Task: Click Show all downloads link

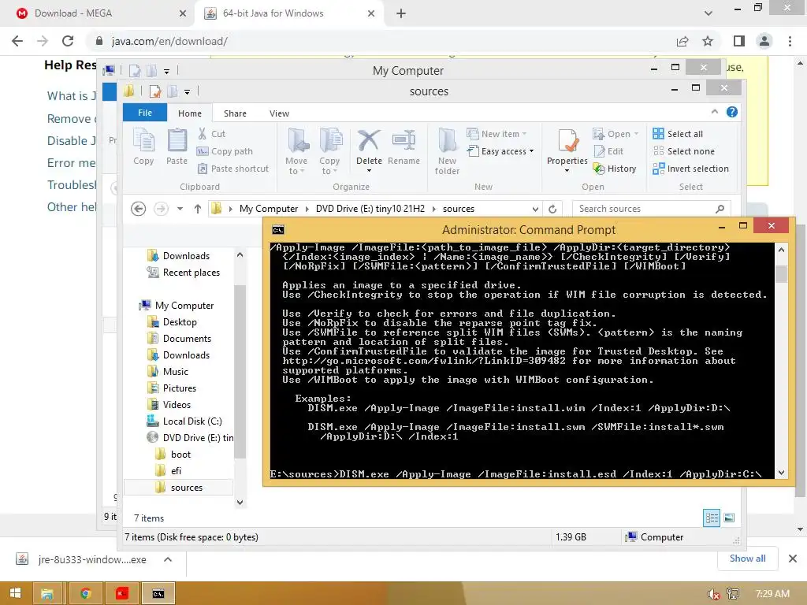Action: [747, 559]
